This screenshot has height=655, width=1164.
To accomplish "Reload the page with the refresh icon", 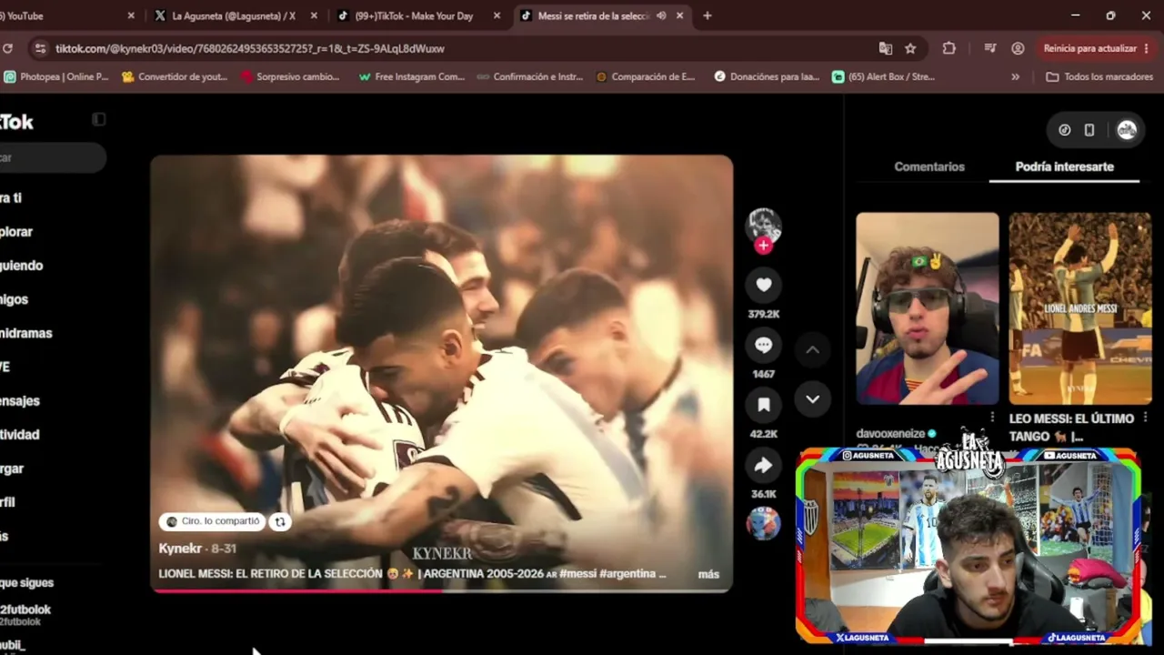I will (x=7, y=48).
